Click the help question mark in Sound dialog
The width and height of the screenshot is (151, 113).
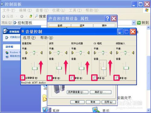[108, 18]
